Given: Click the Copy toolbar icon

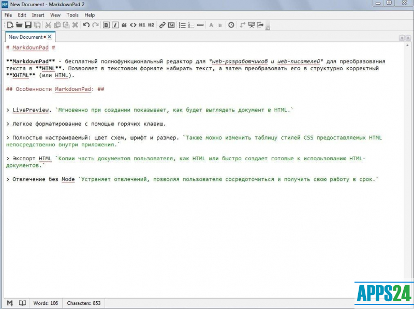Looking at the screenshot, I should click(57, 25).
